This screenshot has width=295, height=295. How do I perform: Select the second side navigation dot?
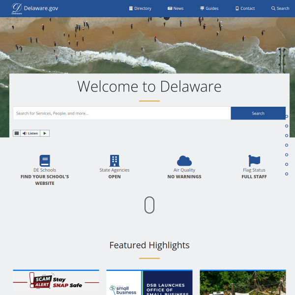coord(287,126)
